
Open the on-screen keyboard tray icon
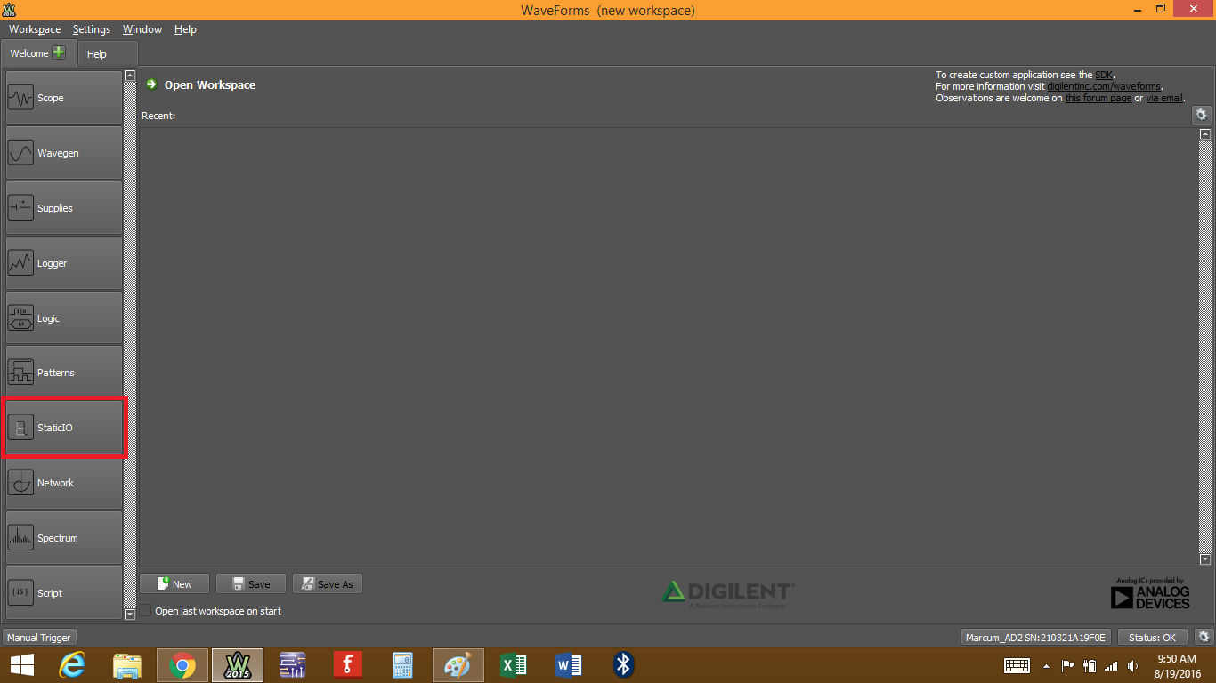point(1017,665)
